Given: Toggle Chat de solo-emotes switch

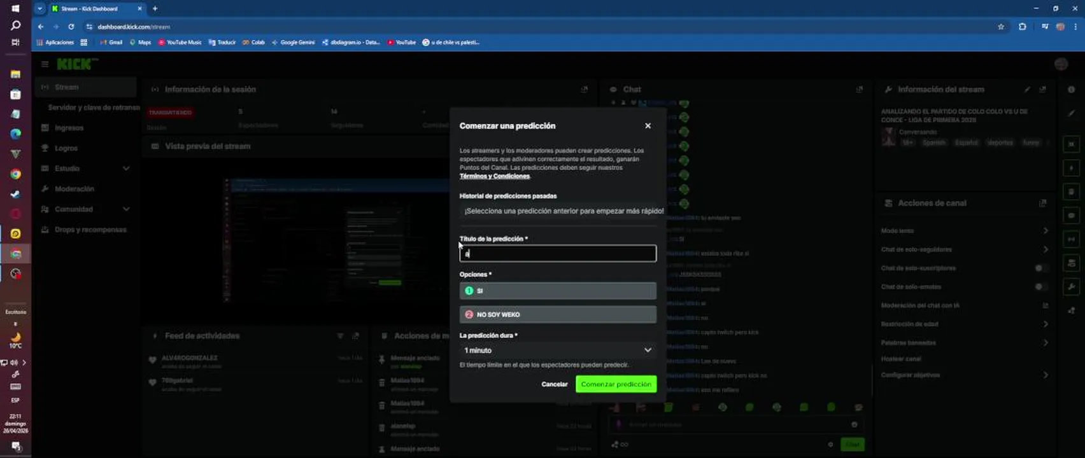Looking at the screenshot, I should (1040, 287).
